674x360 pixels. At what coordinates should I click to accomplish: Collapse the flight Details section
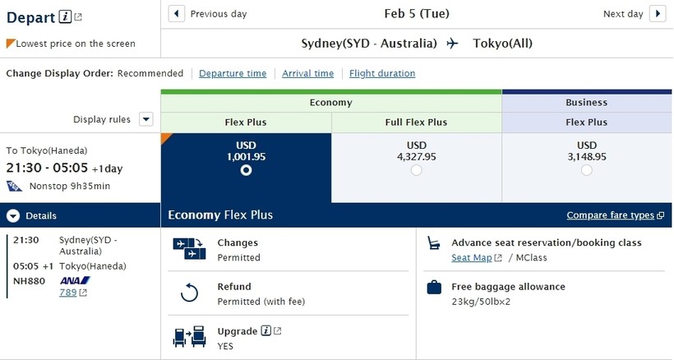[13, 216]
